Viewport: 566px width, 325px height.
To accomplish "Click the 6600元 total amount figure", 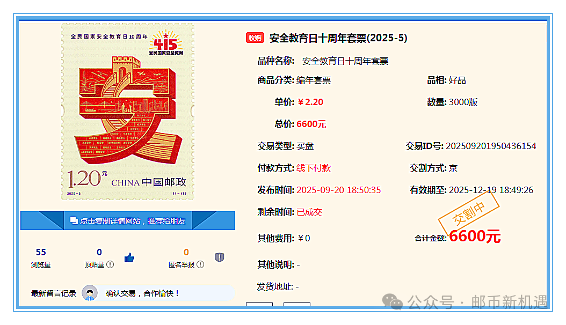I will tap(475, 236).
